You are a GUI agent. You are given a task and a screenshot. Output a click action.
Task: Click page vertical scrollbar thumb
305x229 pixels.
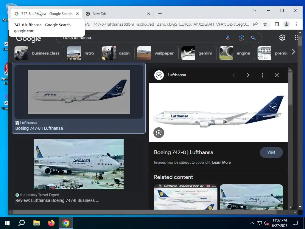click(300, 41)
